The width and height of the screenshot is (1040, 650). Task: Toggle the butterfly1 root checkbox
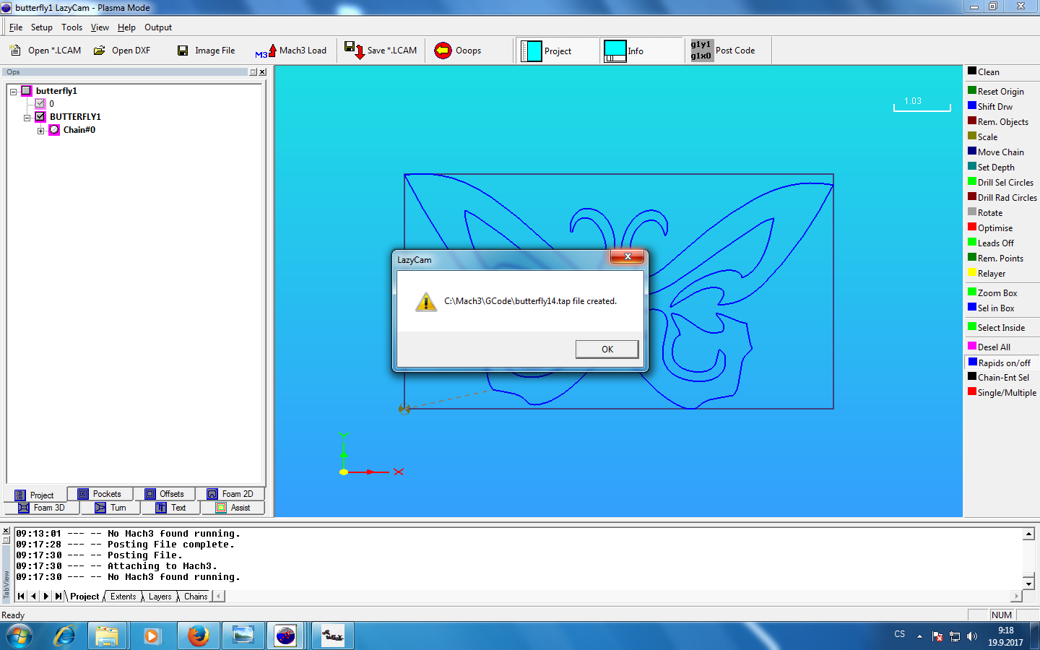coord(27,91)
